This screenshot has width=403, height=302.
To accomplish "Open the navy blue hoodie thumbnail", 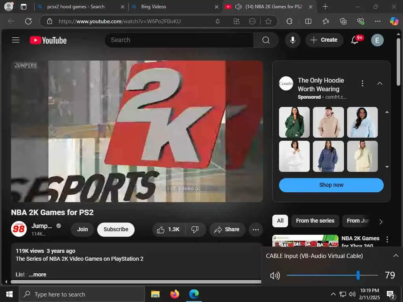I will point(328,156).
